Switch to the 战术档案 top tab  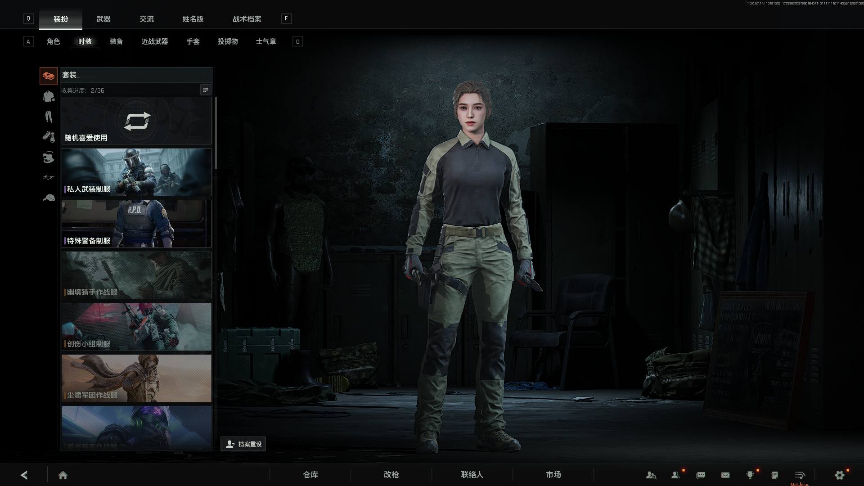(247, 19)
